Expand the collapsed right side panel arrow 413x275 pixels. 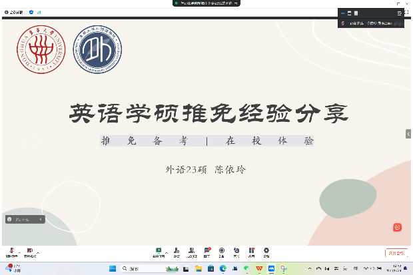pyautogui.click(x=408, y=134)
